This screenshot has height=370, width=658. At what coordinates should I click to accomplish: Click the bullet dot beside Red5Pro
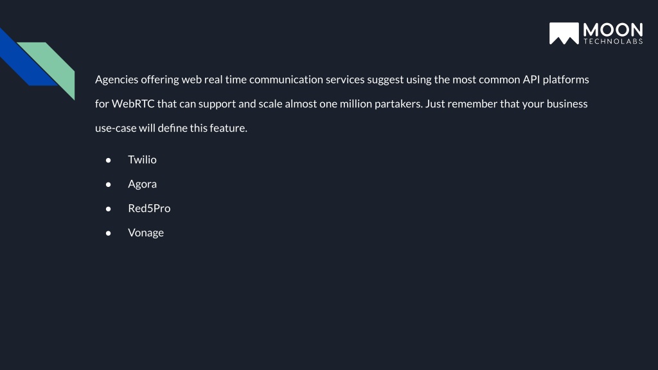tap(108, 209)
